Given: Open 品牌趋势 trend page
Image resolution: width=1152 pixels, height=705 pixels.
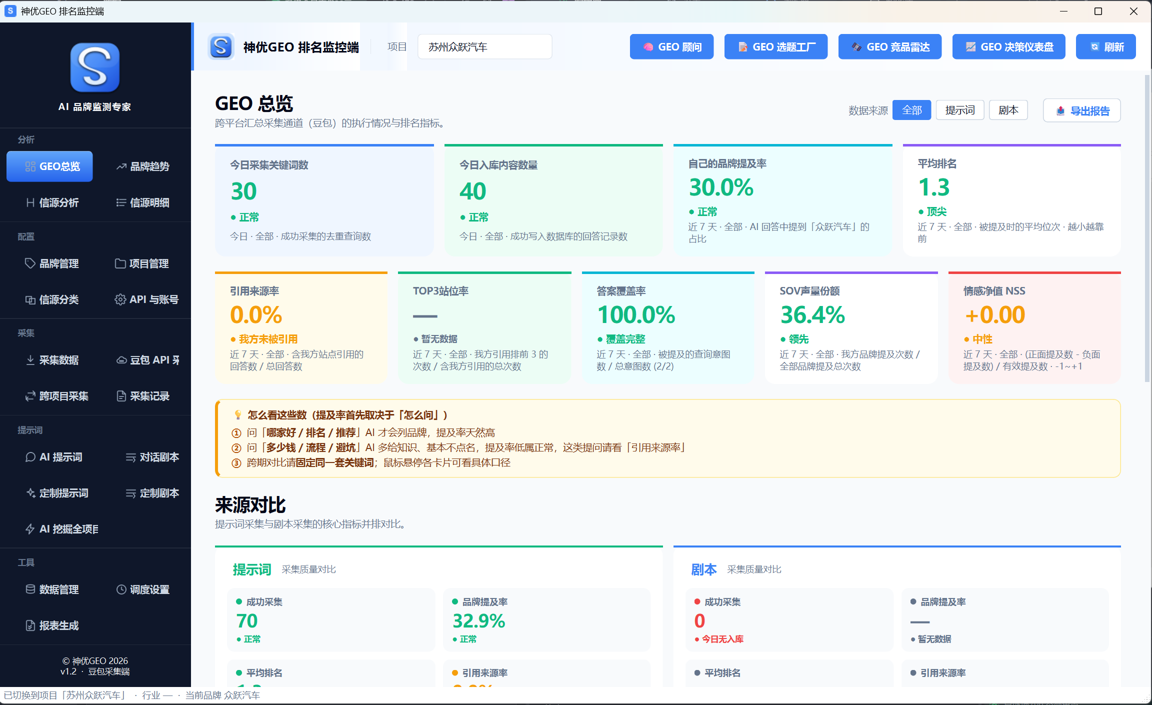Looking at the screenshot, I should point(143,166).
